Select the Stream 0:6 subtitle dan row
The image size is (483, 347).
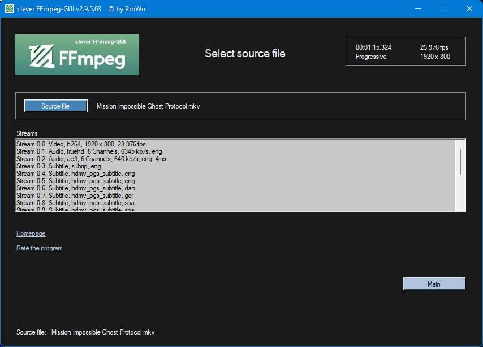point(235,188)
